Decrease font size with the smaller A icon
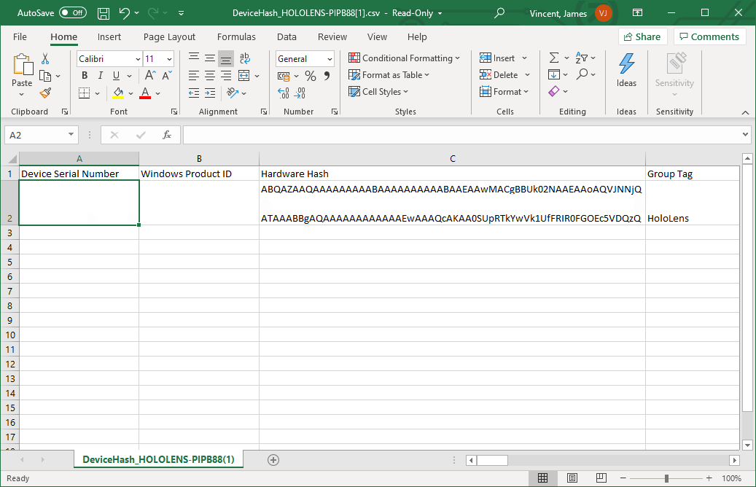Screen dimensions: 756x487 point(167,75)
